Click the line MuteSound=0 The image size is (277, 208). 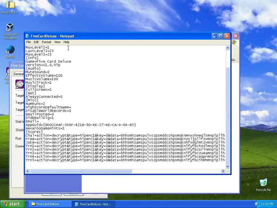(x=37, y=72)
